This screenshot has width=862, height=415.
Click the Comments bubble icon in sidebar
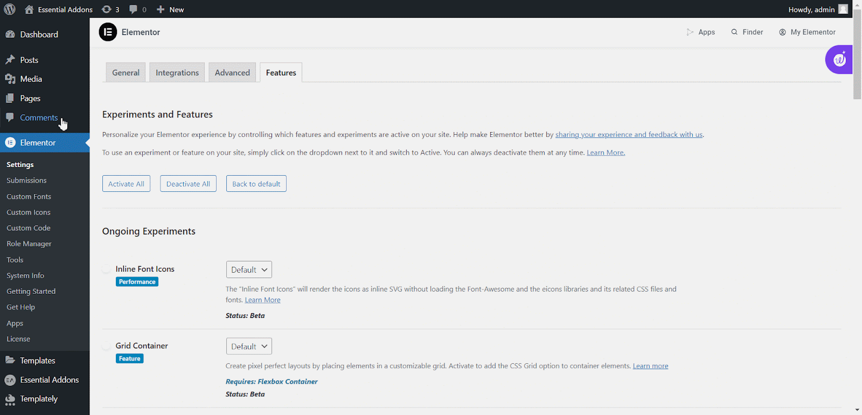tap(10, 117)
